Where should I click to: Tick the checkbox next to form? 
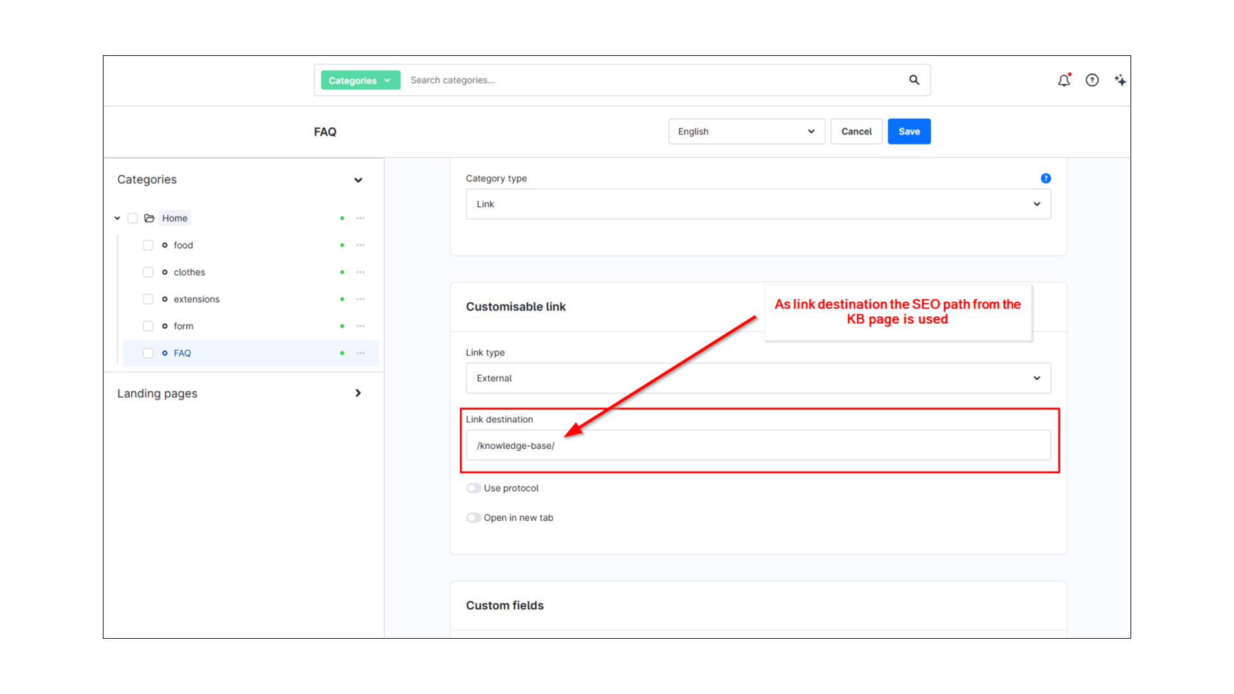coord(148,326)
